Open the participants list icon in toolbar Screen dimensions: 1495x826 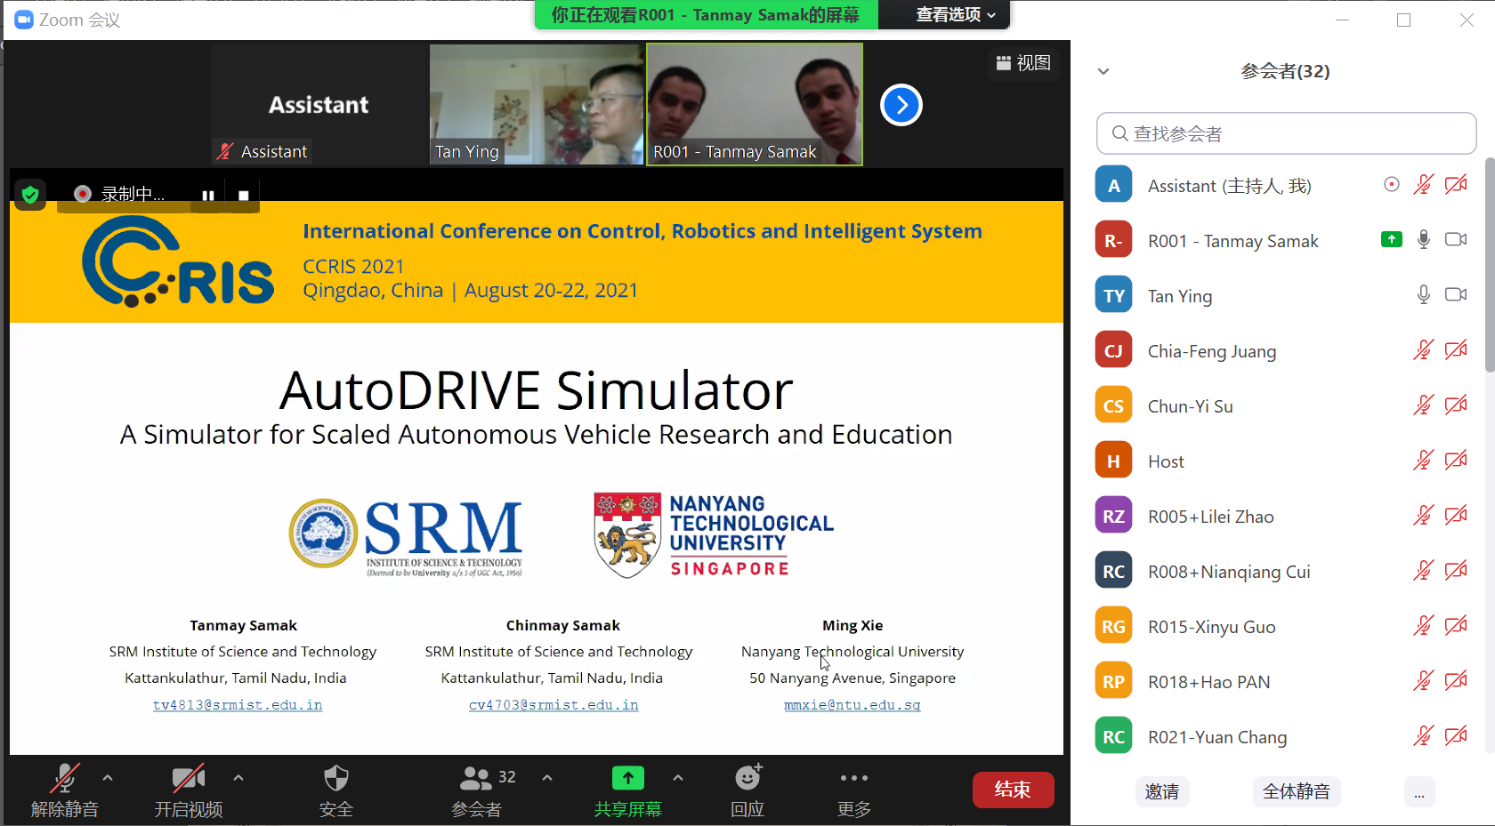476,779
